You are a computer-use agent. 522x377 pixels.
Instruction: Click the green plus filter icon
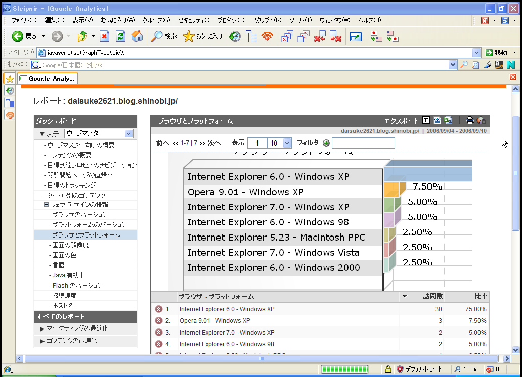click(x=326, y=143)
